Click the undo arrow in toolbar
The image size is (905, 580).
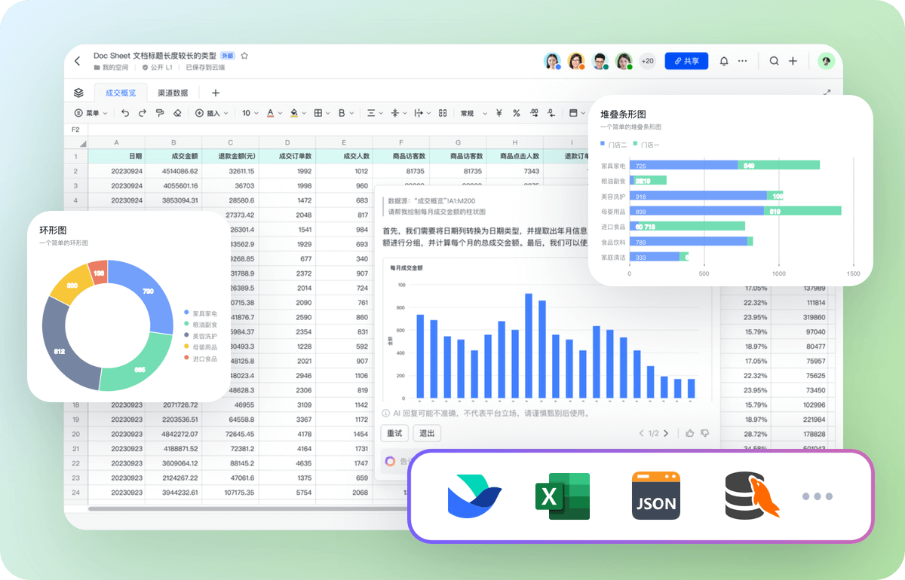coord(124,113)
